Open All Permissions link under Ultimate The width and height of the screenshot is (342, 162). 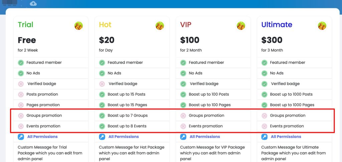(x=286, y=137)
